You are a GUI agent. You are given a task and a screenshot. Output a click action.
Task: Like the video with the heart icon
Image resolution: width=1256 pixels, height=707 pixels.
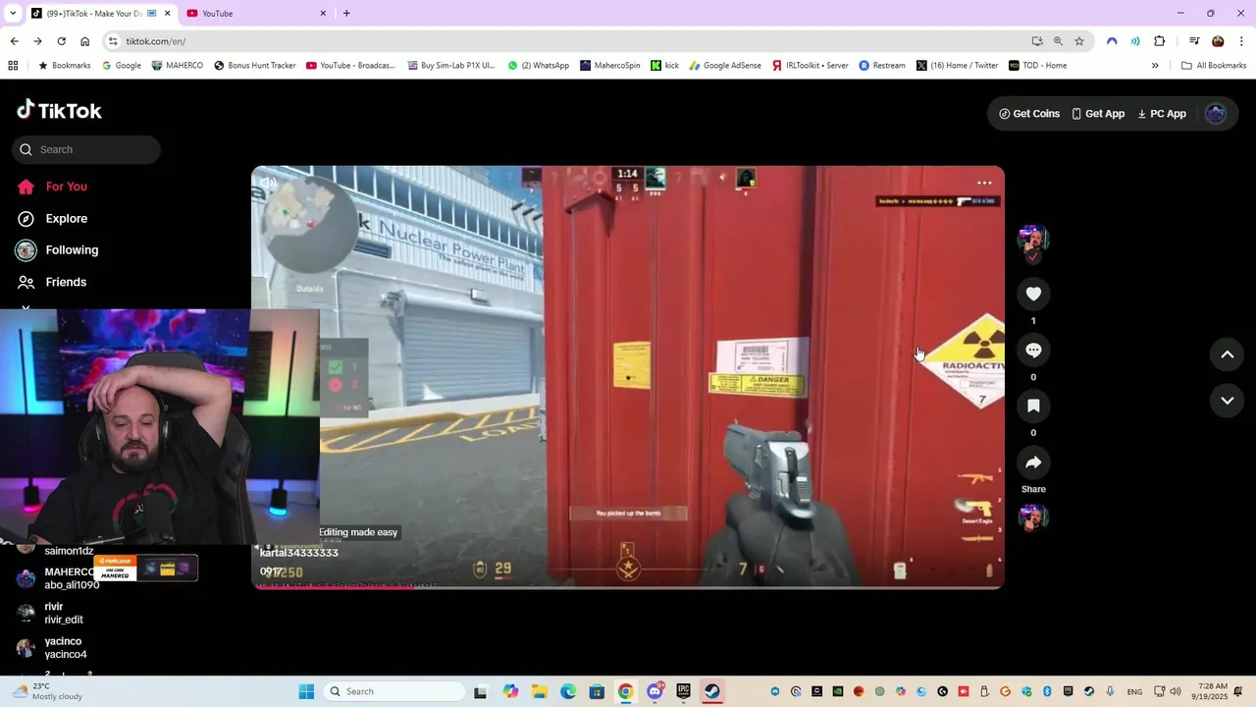(x=1033, y=294)
